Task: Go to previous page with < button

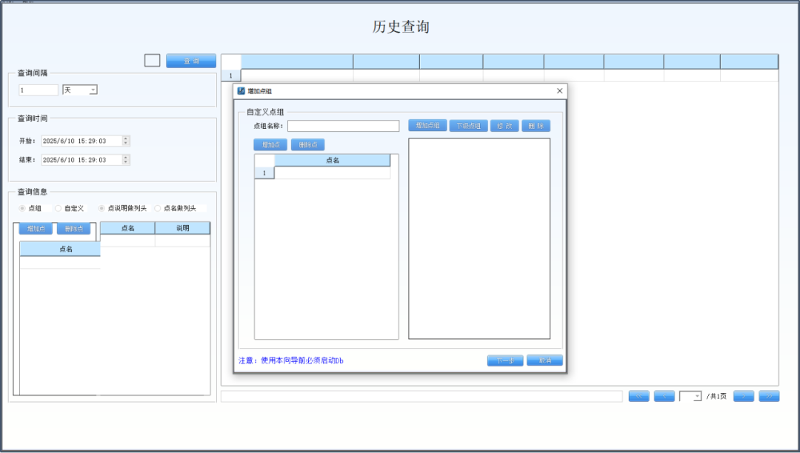Action: pos(664,396)
